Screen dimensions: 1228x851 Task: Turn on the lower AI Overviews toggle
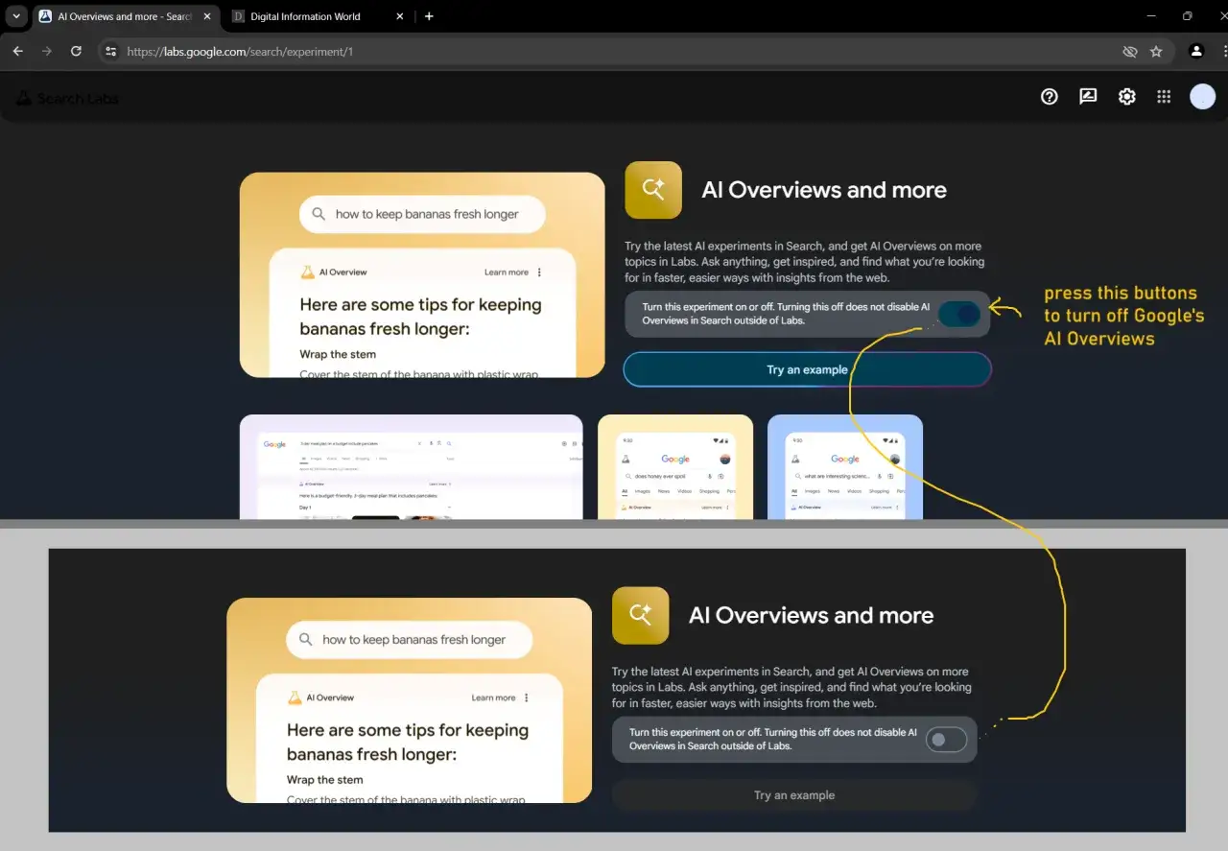pyautogui.click(x=946, y=740)
